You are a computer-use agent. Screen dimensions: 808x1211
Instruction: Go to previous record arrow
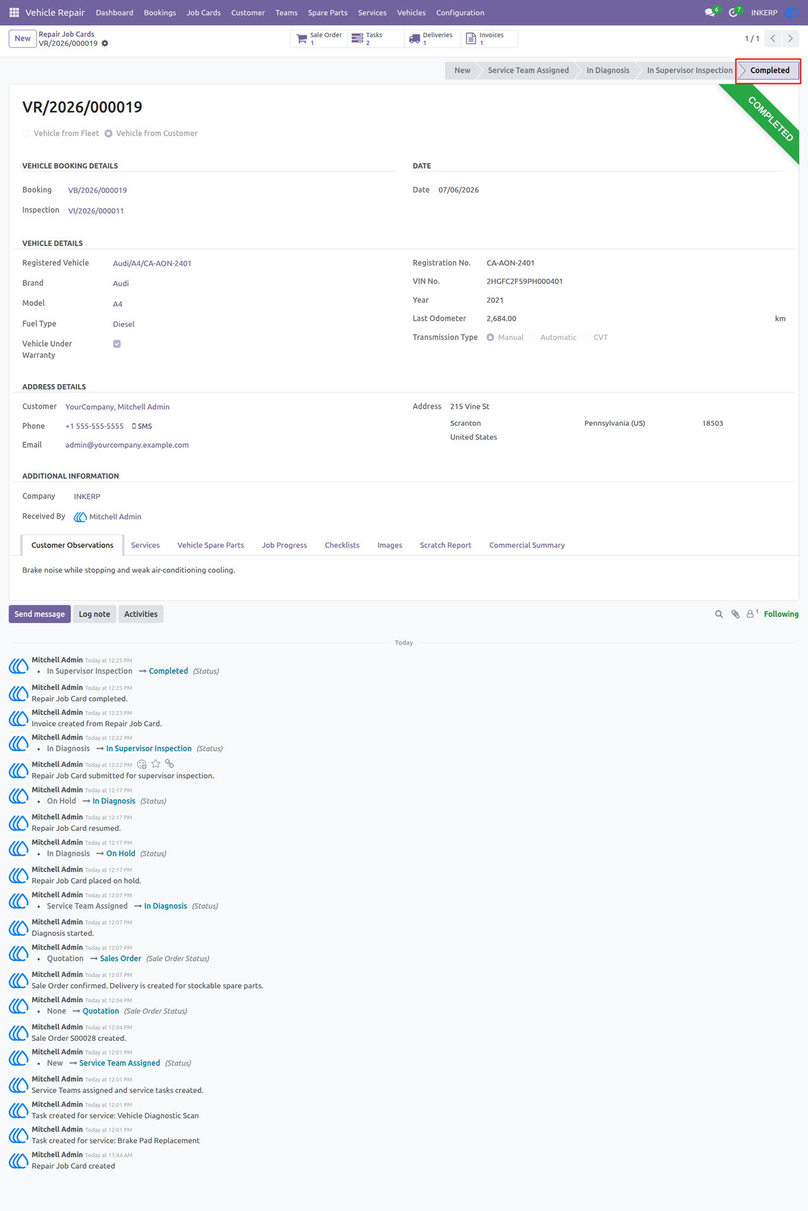point(773,38)
